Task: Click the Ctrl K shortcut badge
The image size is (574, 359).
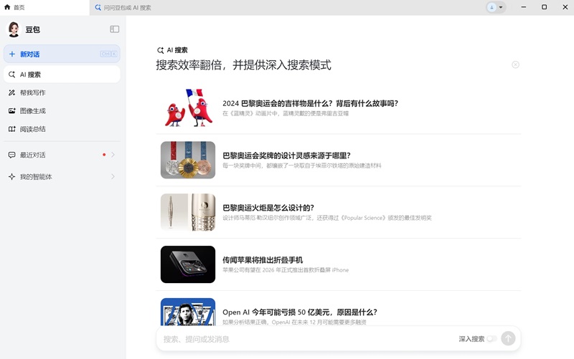Action: pyautogui.click(x=109, y=54)
